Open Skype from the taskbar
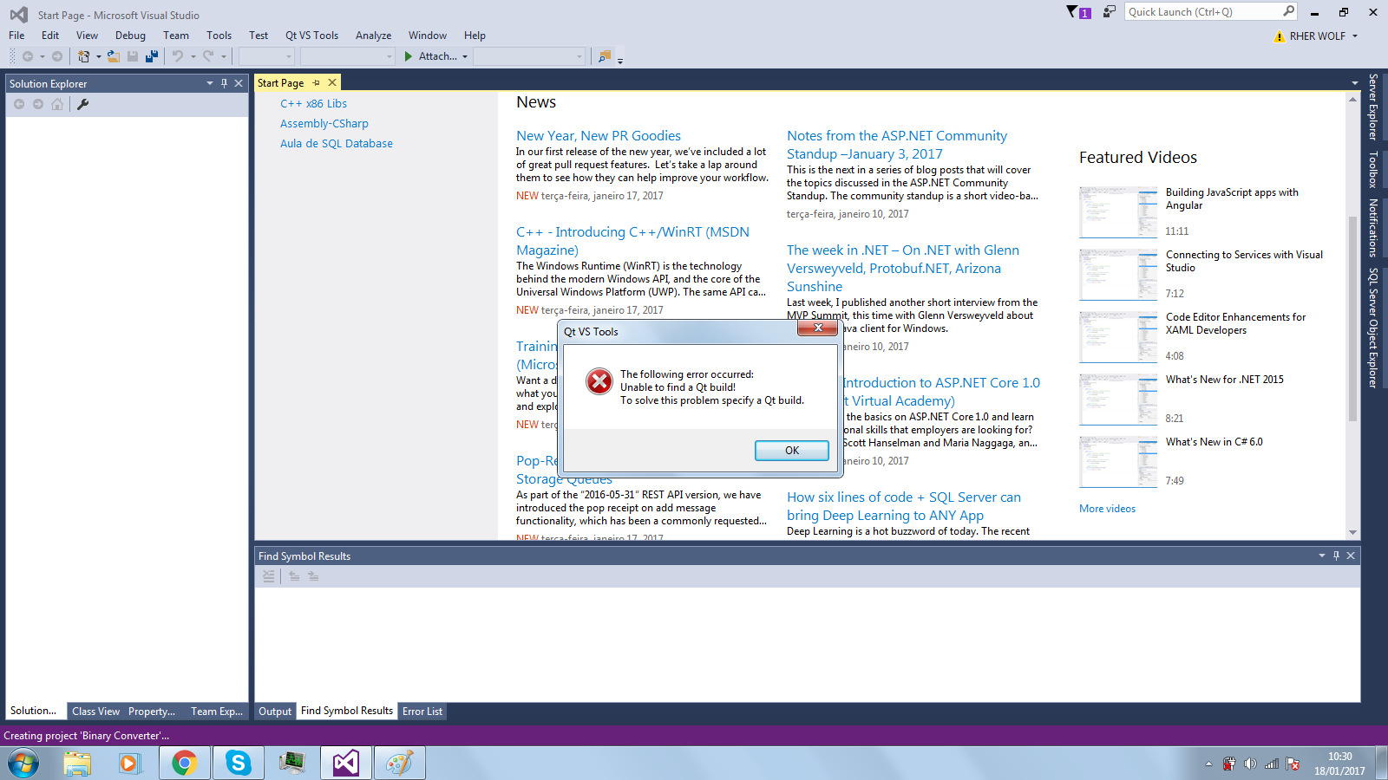This screenshot has height=780, width=1388. click(x=238, y=763)
